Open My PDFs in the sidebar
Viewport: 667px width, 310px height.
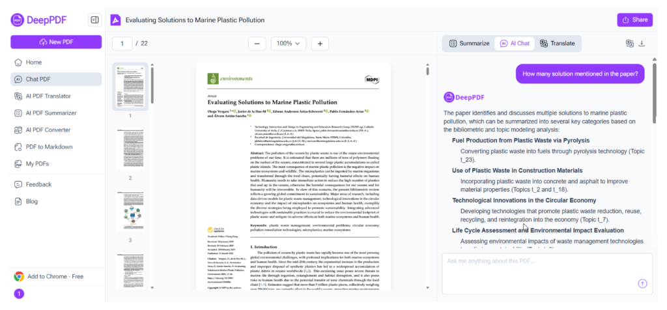coord(36,163)
